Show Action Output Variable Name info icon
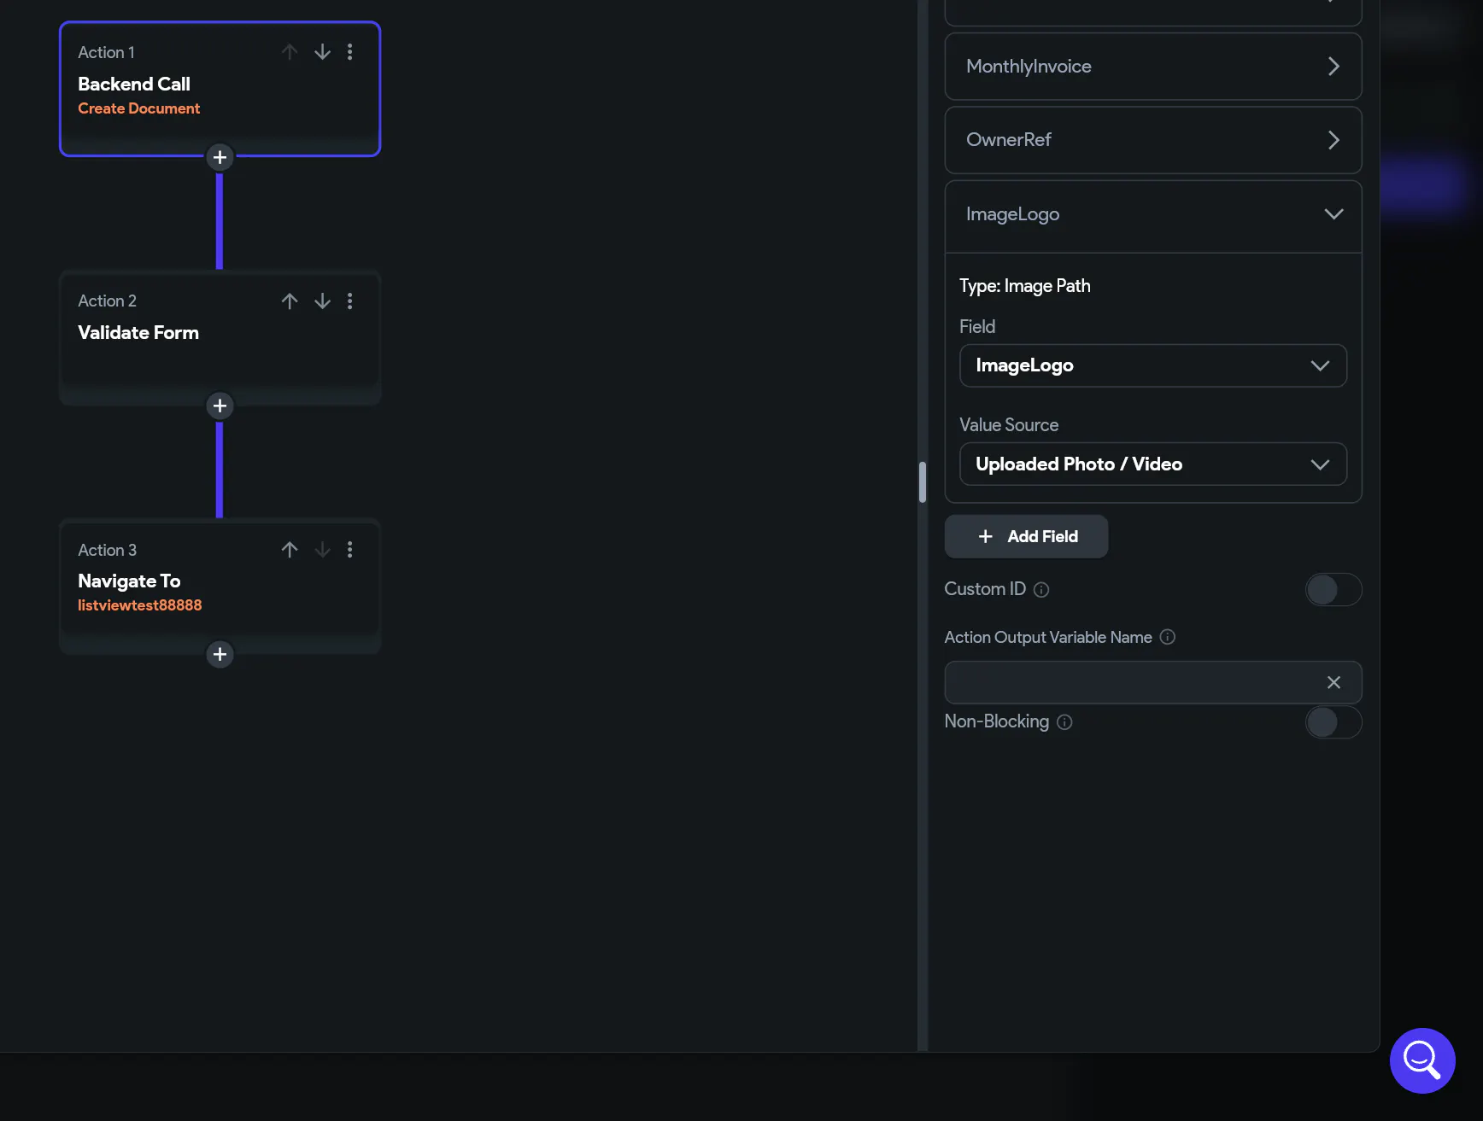Image resolution: width=1483 pixels, height=1121 pixels. click(1168, 637)
